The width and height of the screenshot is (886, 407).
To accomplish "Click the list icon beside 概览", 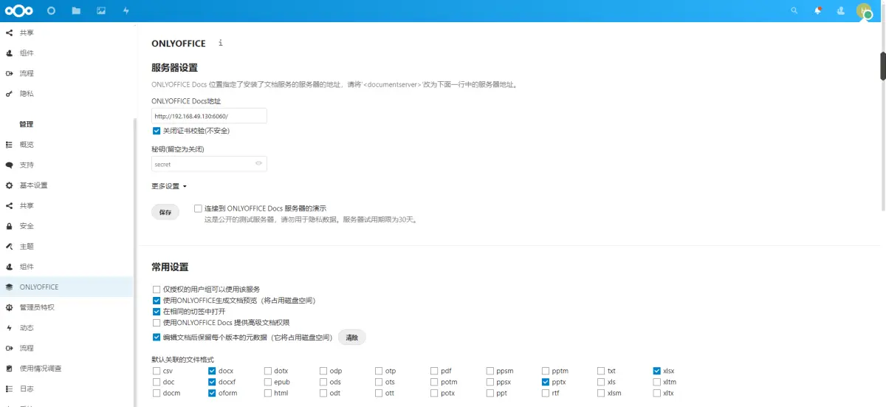I will coord(10,144).
